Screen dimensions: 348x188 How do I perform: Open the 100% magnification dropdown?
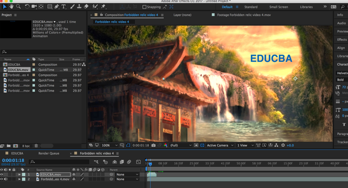click(109, 145)
